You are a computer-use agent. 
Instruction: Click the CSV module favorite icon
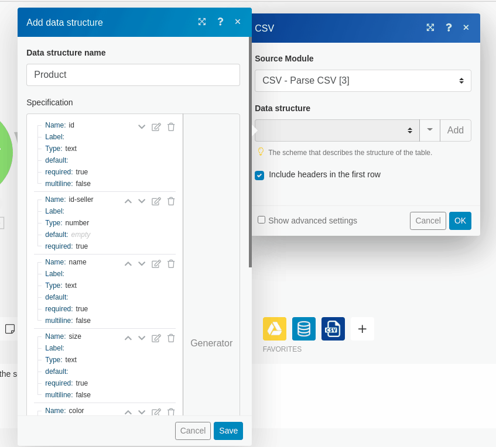[333, 329]
